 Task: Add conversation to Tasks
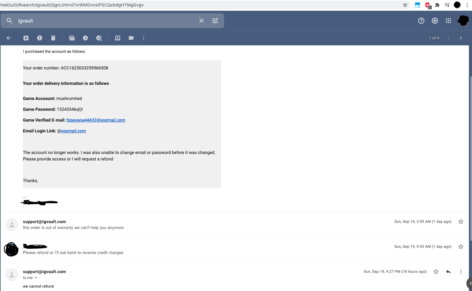click(x=99, y=38)
